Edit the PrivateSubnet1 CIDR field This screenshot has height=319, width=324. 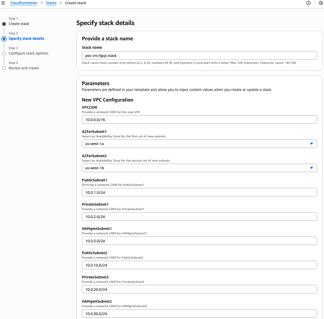click(199, 216)
